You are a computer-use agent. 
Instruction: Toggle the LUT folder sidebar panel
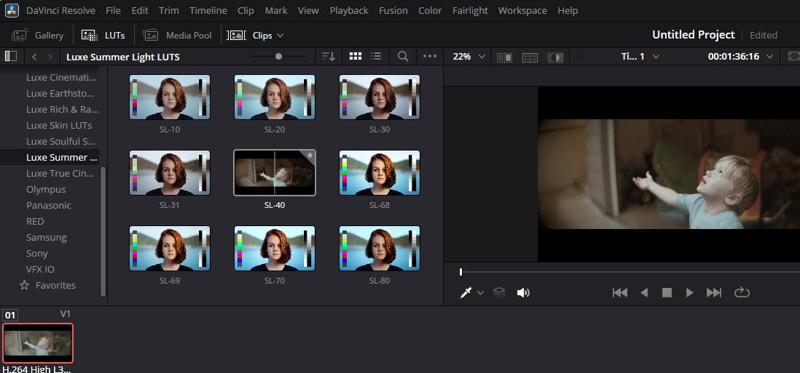click(10, 56)
